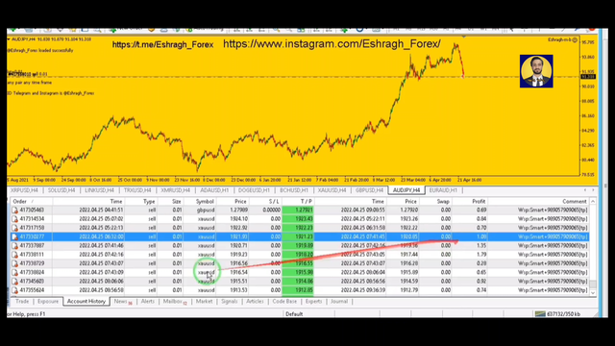Click the https://t.me/Eshragh_Forex link text

click(x=162, y=45)
